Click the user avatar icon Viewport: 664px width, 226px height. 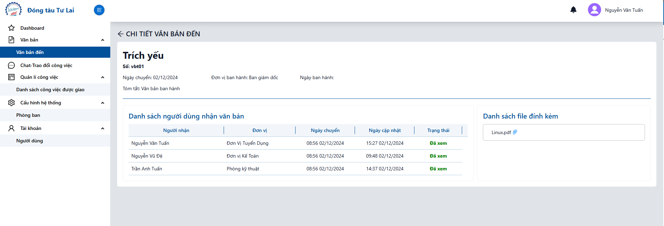(595, 10)
